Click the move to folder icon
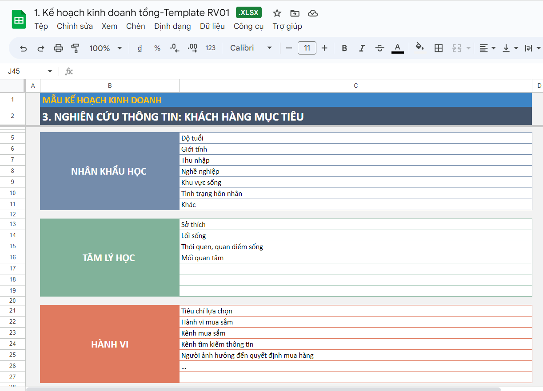Screen dimensions: 543x391 [x=294, y=13]
